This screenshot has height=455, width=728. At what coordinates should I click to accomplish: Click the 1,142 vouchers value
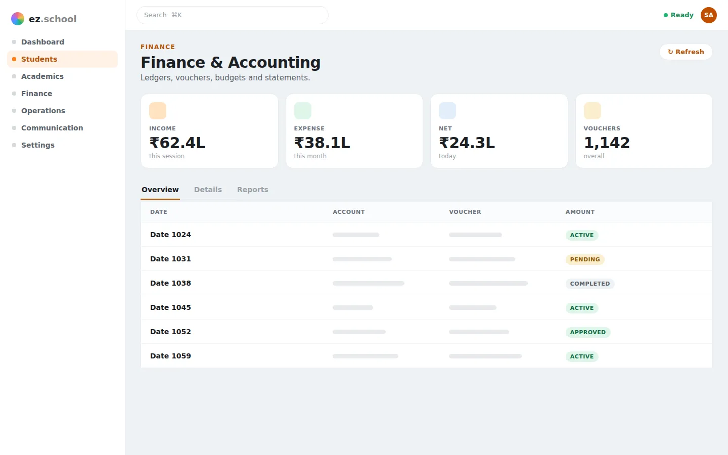[x=607, y=143]
